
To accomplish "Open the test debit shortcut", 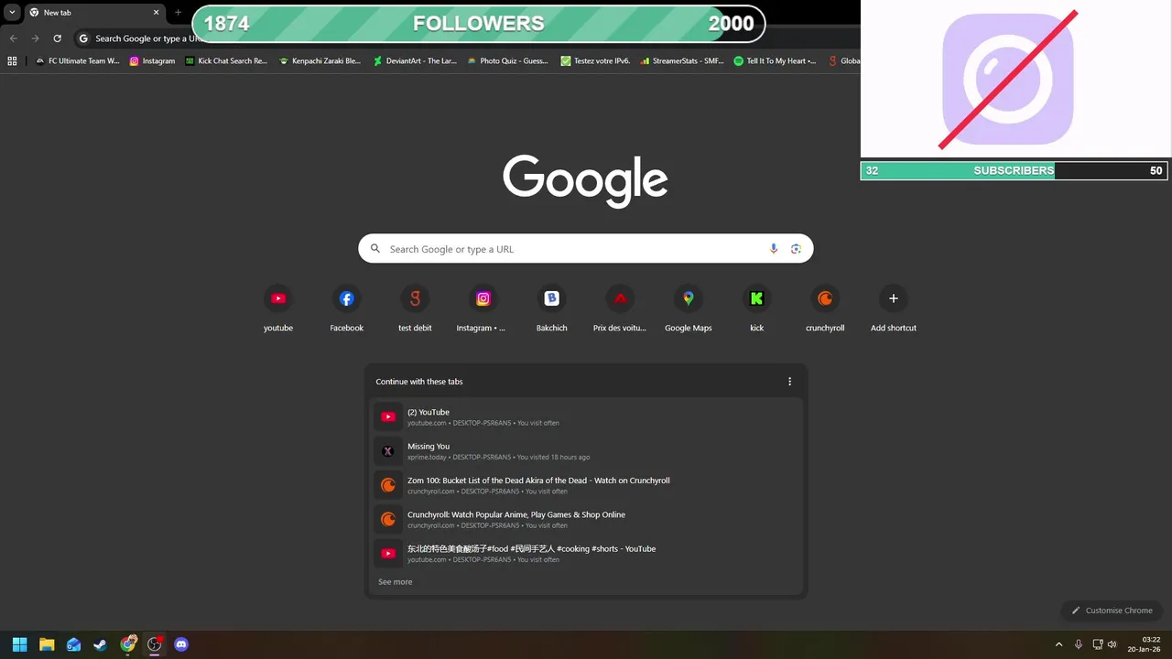I will click(x=415, y=308).
